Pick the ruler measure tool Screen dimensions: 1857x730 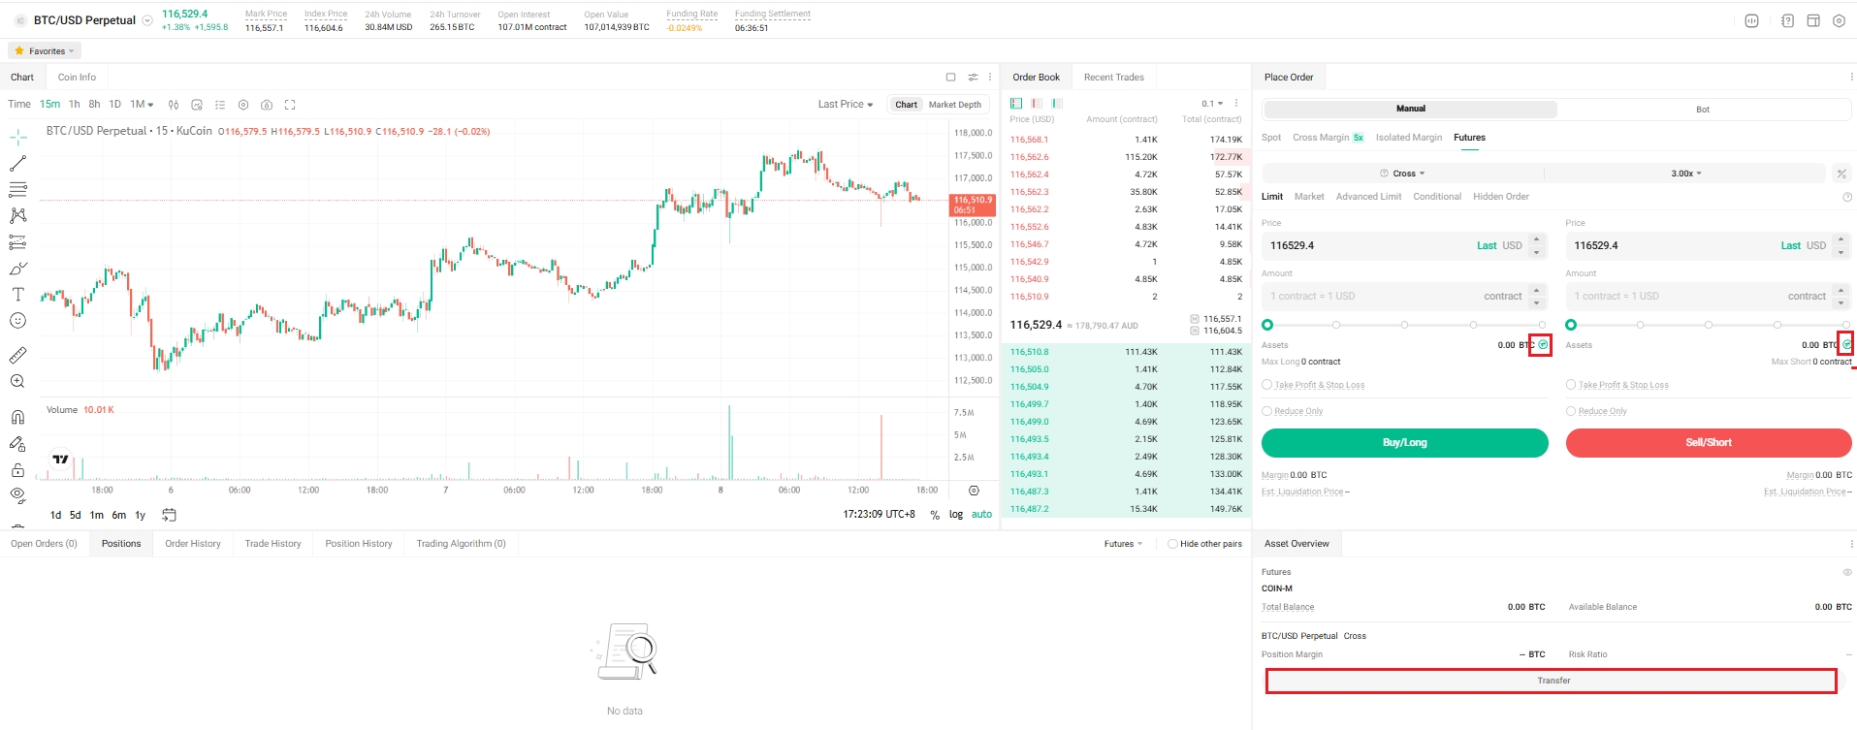tap(17, 356)
